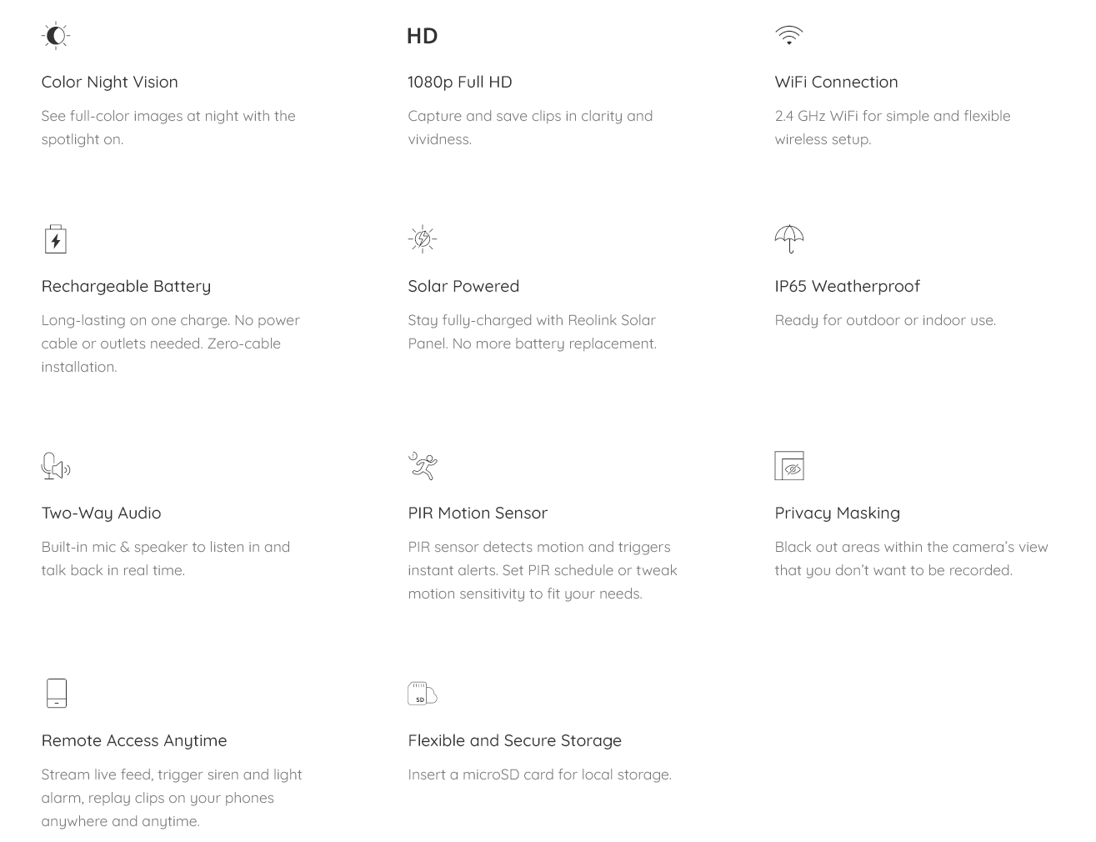Click the WiFi signal icon

pyautogui.click(x=788, y=35)
